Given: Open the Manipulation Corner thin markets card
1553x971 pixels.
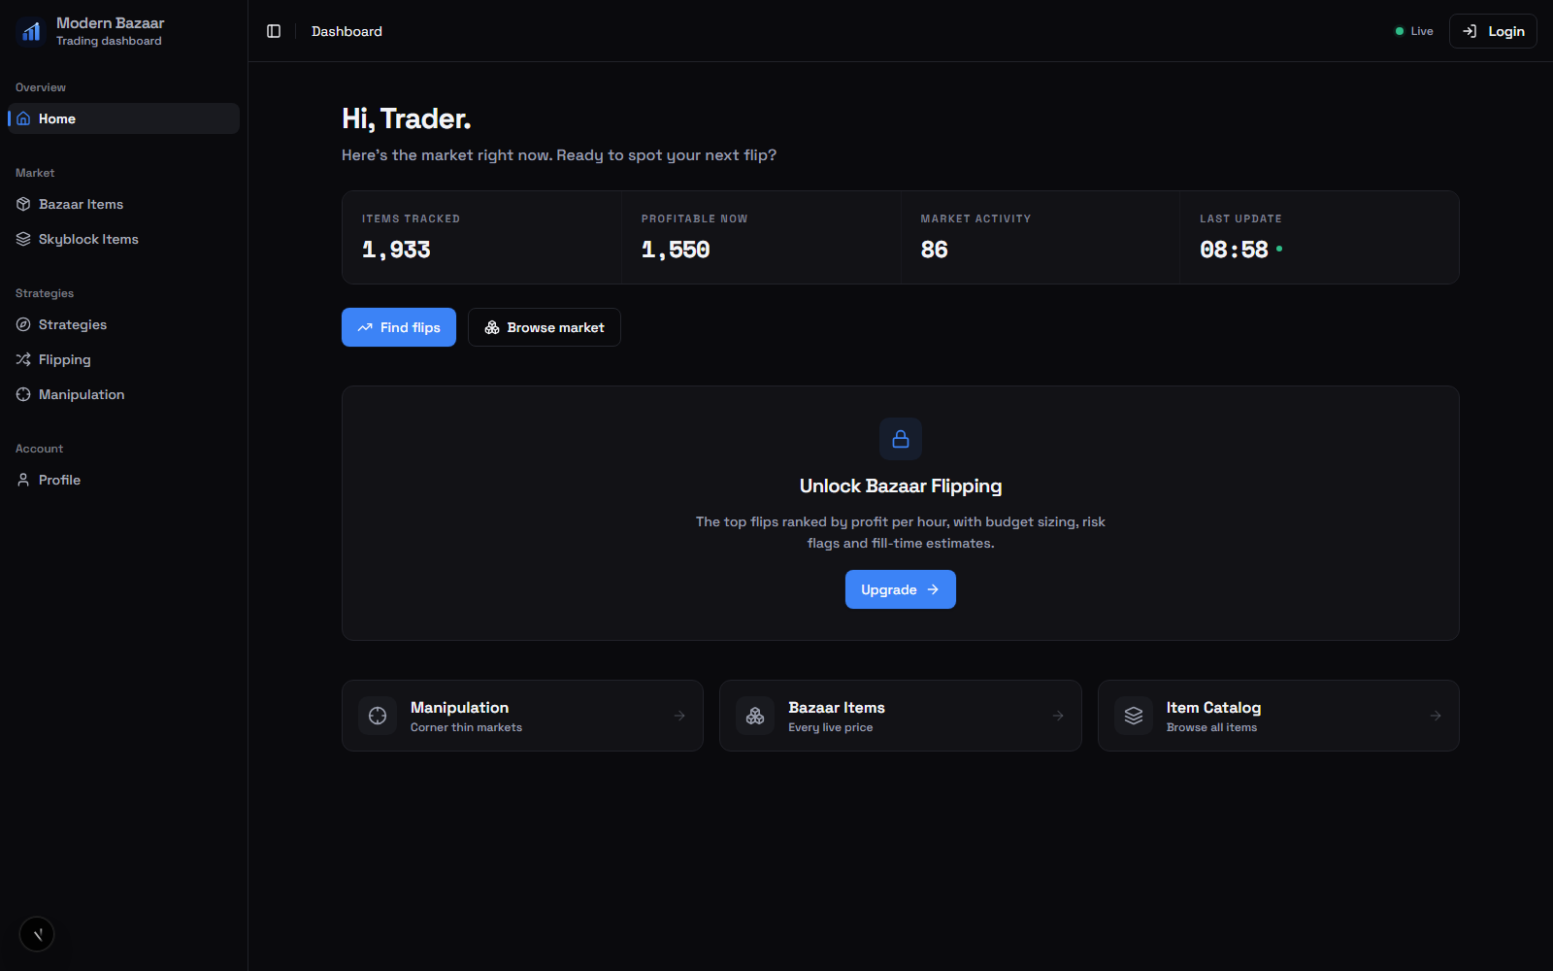Looking at the screenshot, I should pyautogui.click(x=522, y=716).
